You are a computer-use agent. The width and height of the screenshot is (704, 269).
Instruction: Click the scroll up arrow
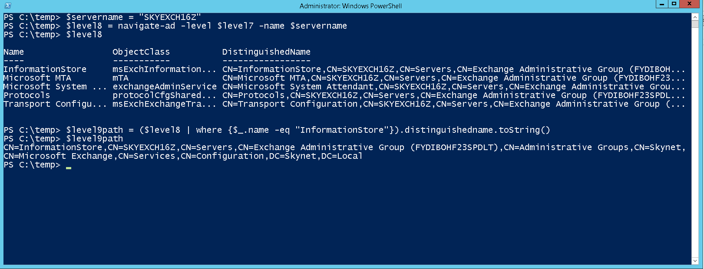coord(695,17)
